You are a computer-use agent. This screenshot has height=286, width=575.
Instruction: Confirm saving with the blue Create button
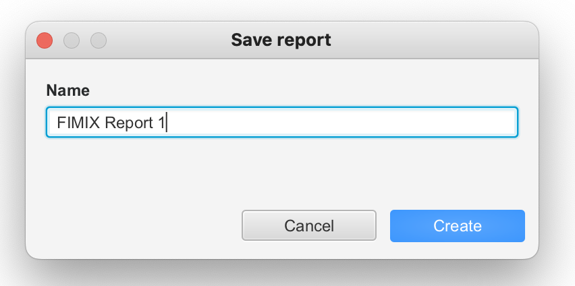457,225
